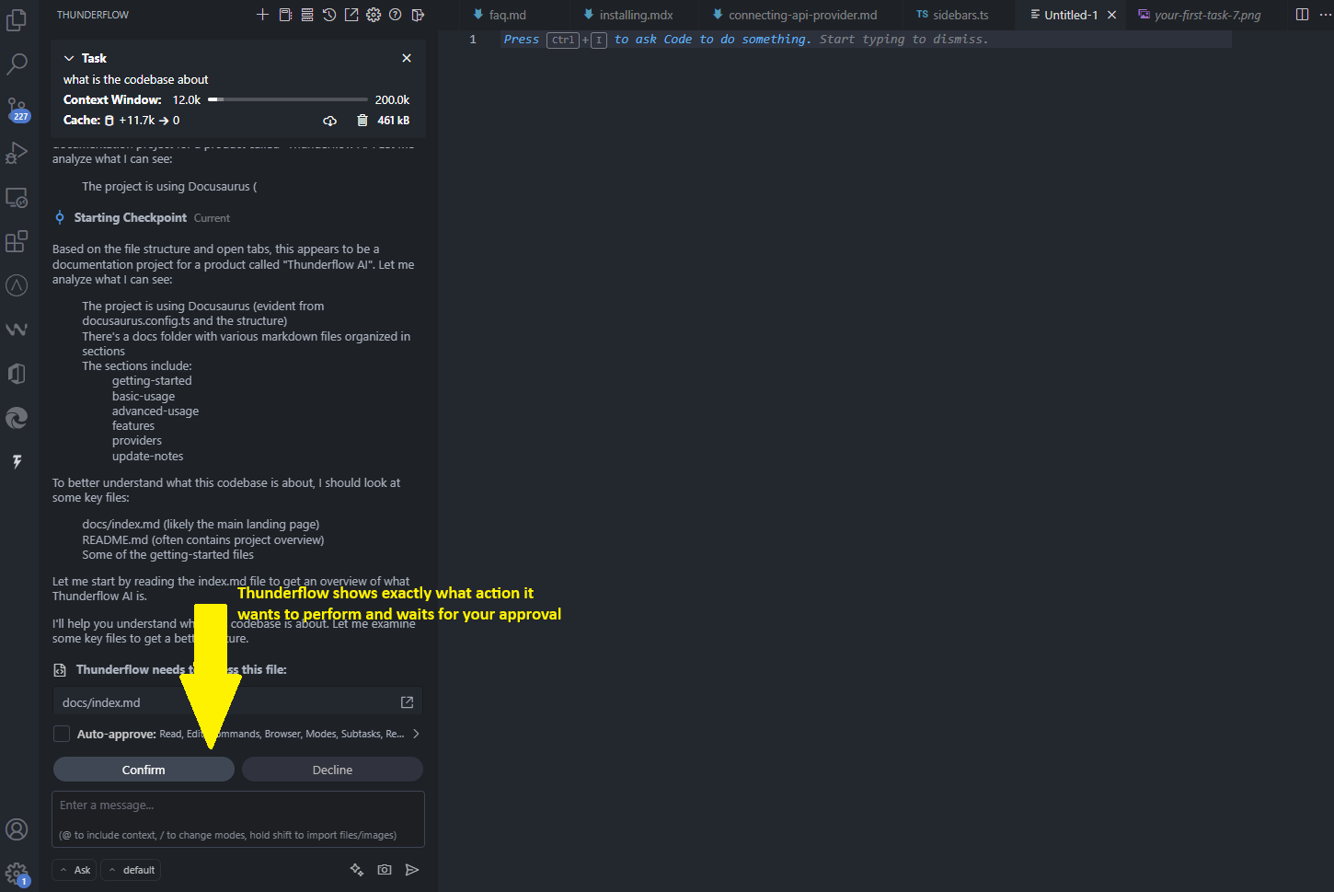Viewport: 1334px width, 892px height.
Task: Open chat in editor via pop-out icon
Action: point(351,14)
